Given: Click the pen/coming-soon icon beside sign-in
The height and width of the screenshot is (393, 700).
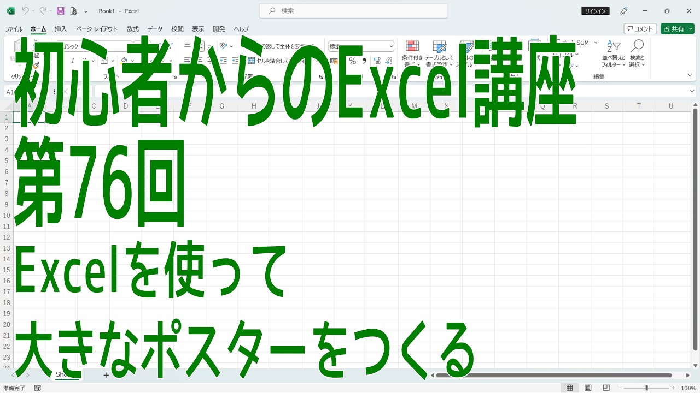Looking at the screenshot, I should pos(623,11).
